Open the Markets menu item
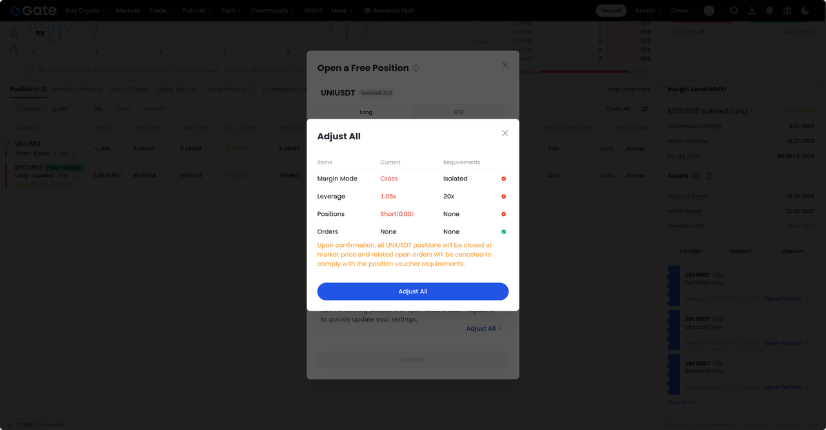The width and height of the screenshot is (826, 430). click(128, 10)
